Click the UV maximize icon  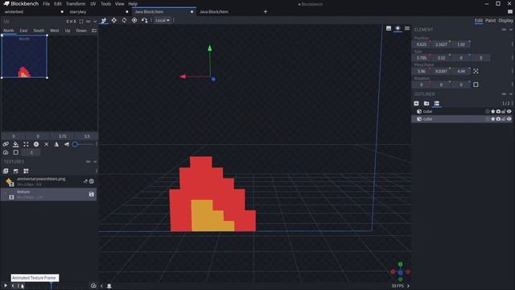[26, 144]
